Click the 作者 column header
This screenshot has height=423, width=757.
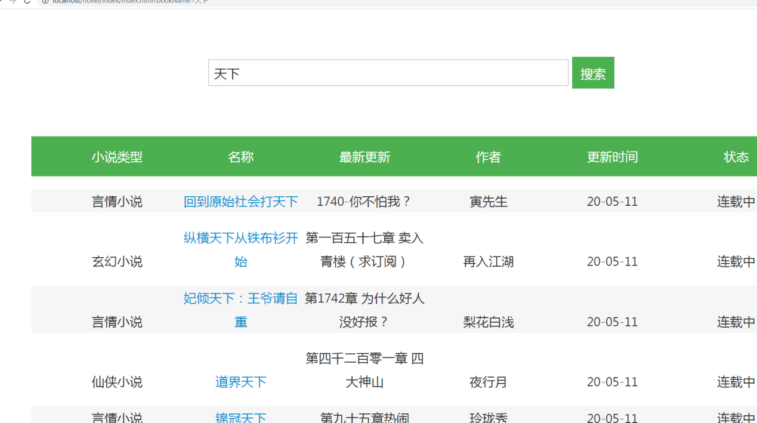(488, 157)
